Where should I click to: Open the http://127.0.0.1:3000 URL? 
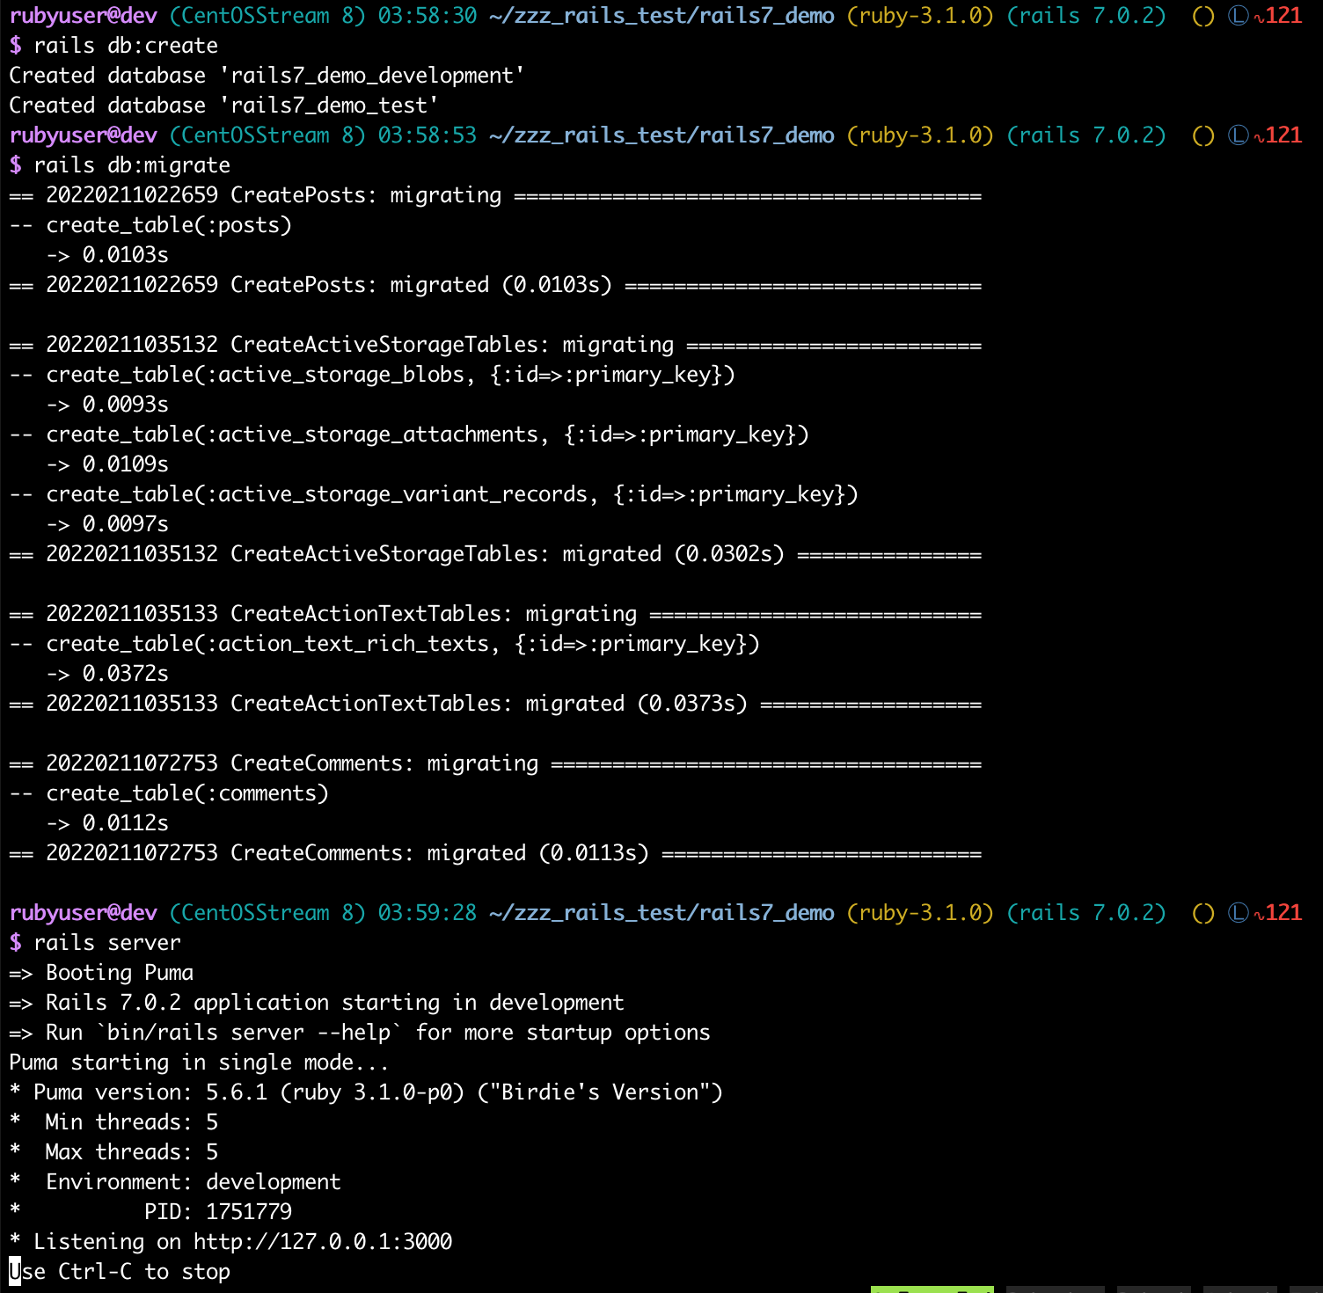pos(323,1242)
